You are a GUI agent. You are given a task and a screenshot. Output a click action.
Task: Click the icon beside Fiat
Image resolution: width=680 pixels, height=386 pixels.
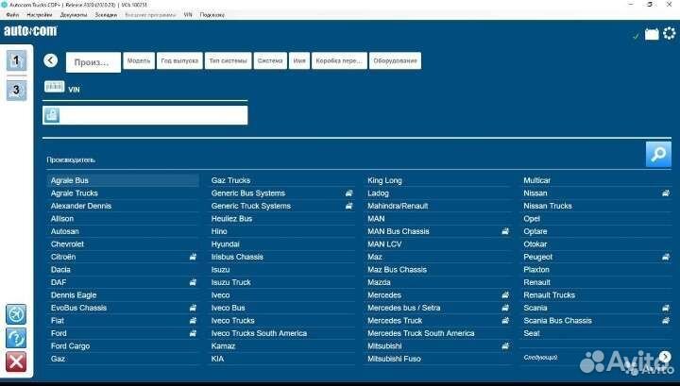pyautogui.click(x=193, y=321)
